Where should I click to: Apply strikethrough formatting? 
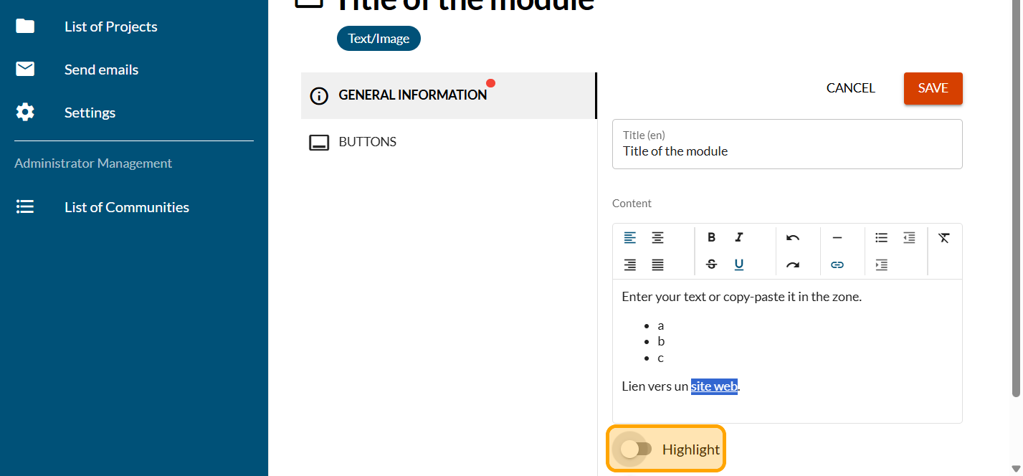[x=711, y=265]
